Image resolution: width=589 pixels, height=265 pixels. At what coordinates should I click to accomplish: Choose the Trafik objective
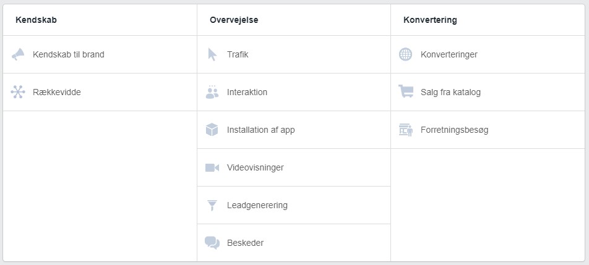pyautogui.click(x=294, y=54)
